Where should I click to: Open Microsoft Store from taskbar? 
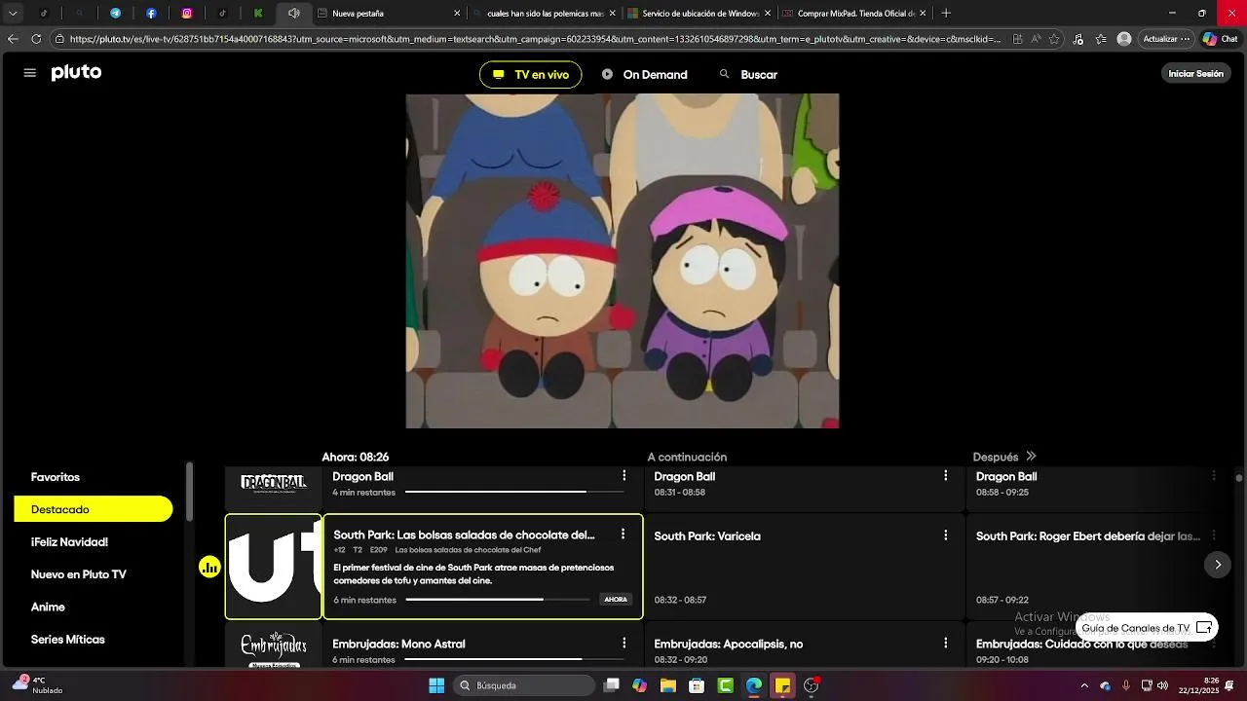[697, 685]
